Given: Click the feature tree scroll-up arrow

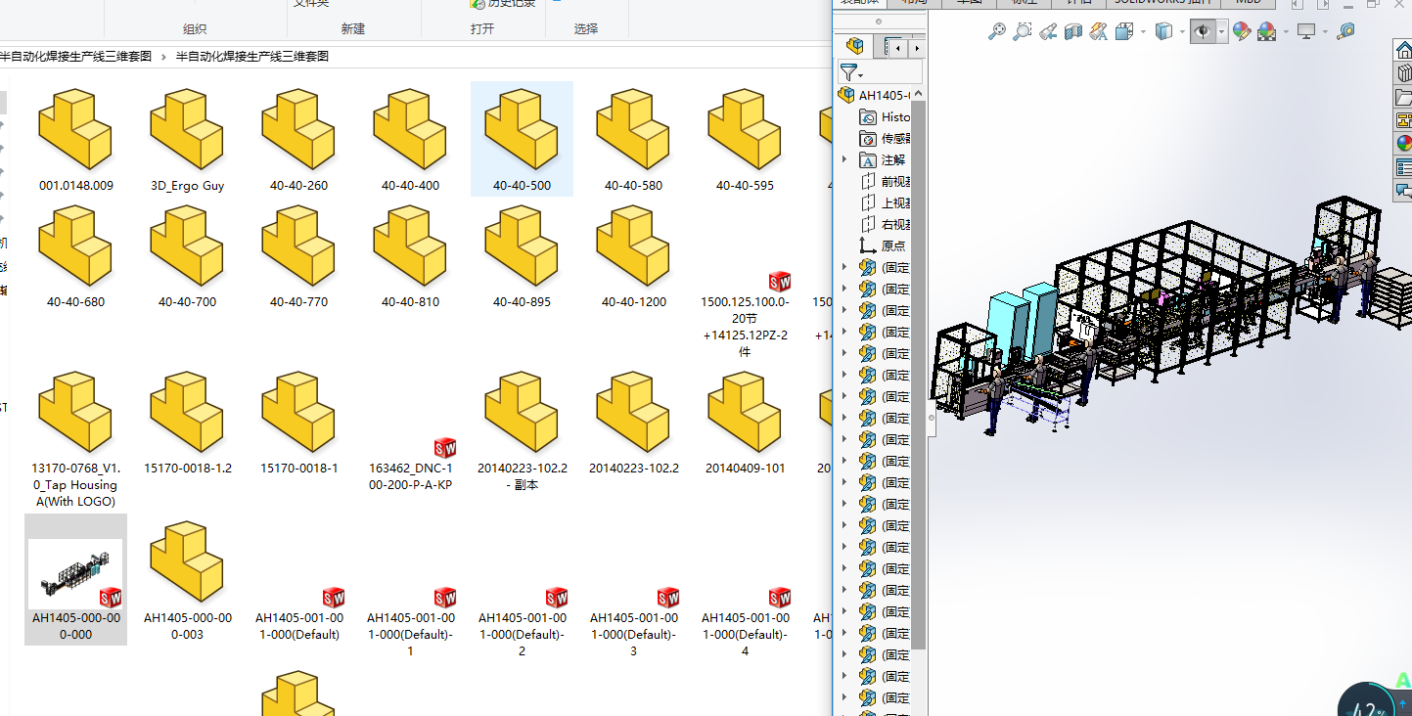Looking at the screenshot, I should coord(919,94).
